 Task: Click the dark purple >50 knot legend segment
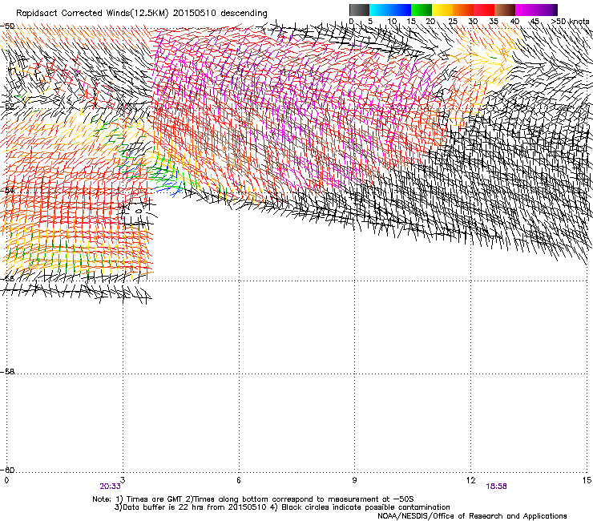tap(555, 10)
